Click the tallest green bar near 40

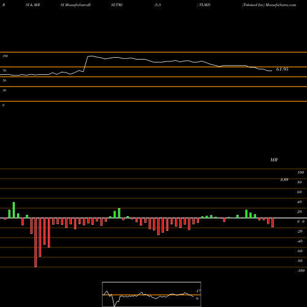click(x=14, y=210)
